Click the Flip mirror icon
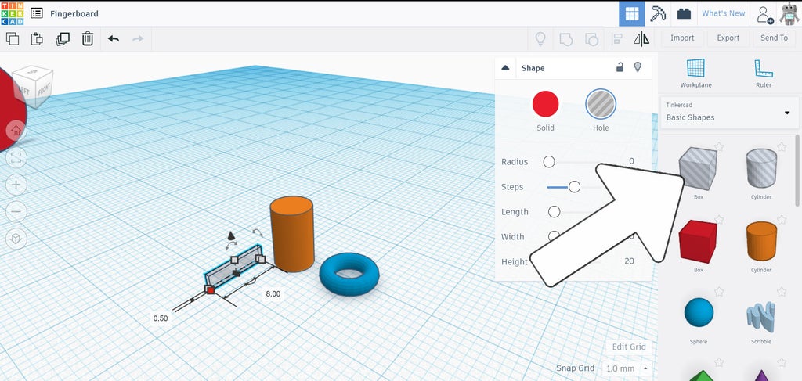802x381 pixels. tap(641, 39)
